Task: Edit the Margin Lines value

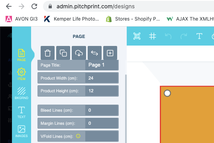Action: (102, 123)
